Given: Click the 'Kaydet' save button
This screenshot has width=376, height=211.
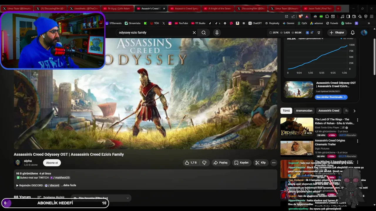Looking at the screenshot, I should [x=241, y=163].
